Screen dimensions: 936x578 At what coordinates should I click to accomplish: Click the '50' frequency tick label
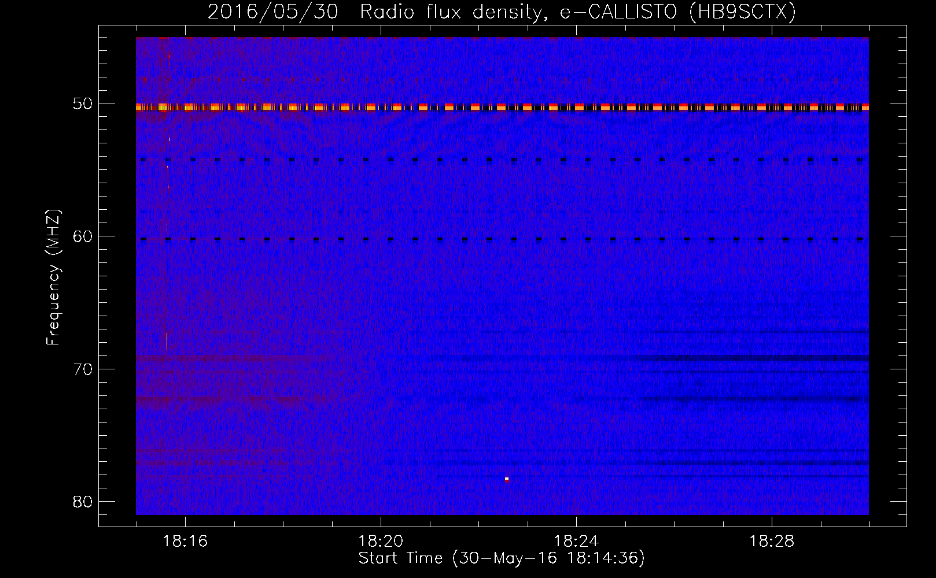pos(83,104)
